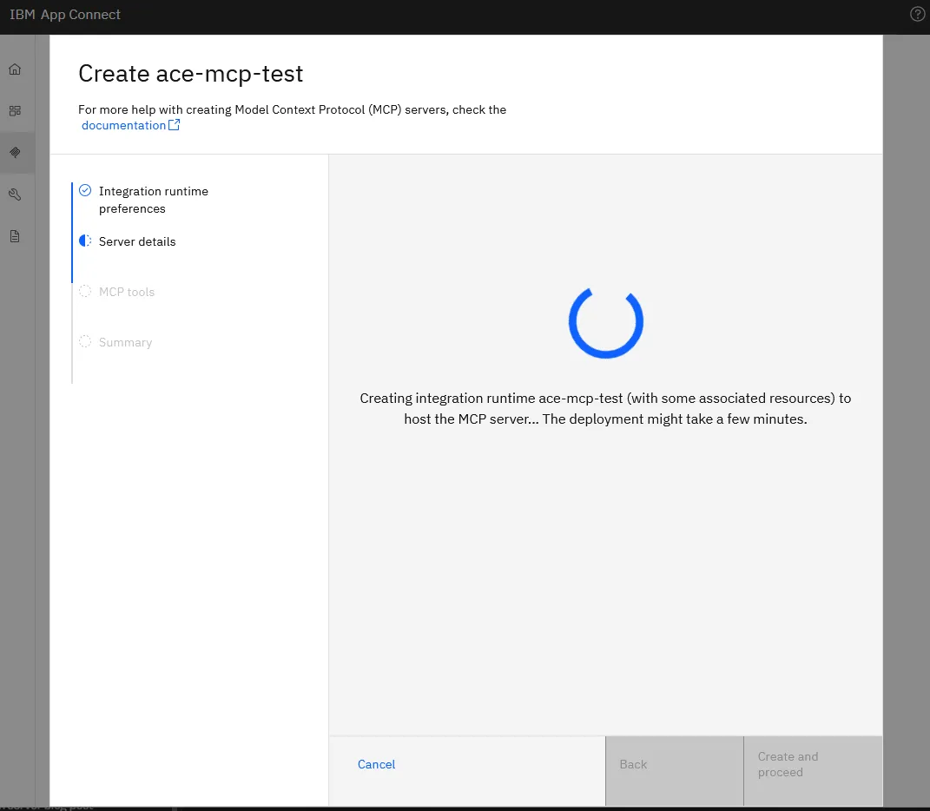Open the Home icon in the sidebar
Viewport: 930px width, 811px height.
pyautogui.click(x=15, y=69)
